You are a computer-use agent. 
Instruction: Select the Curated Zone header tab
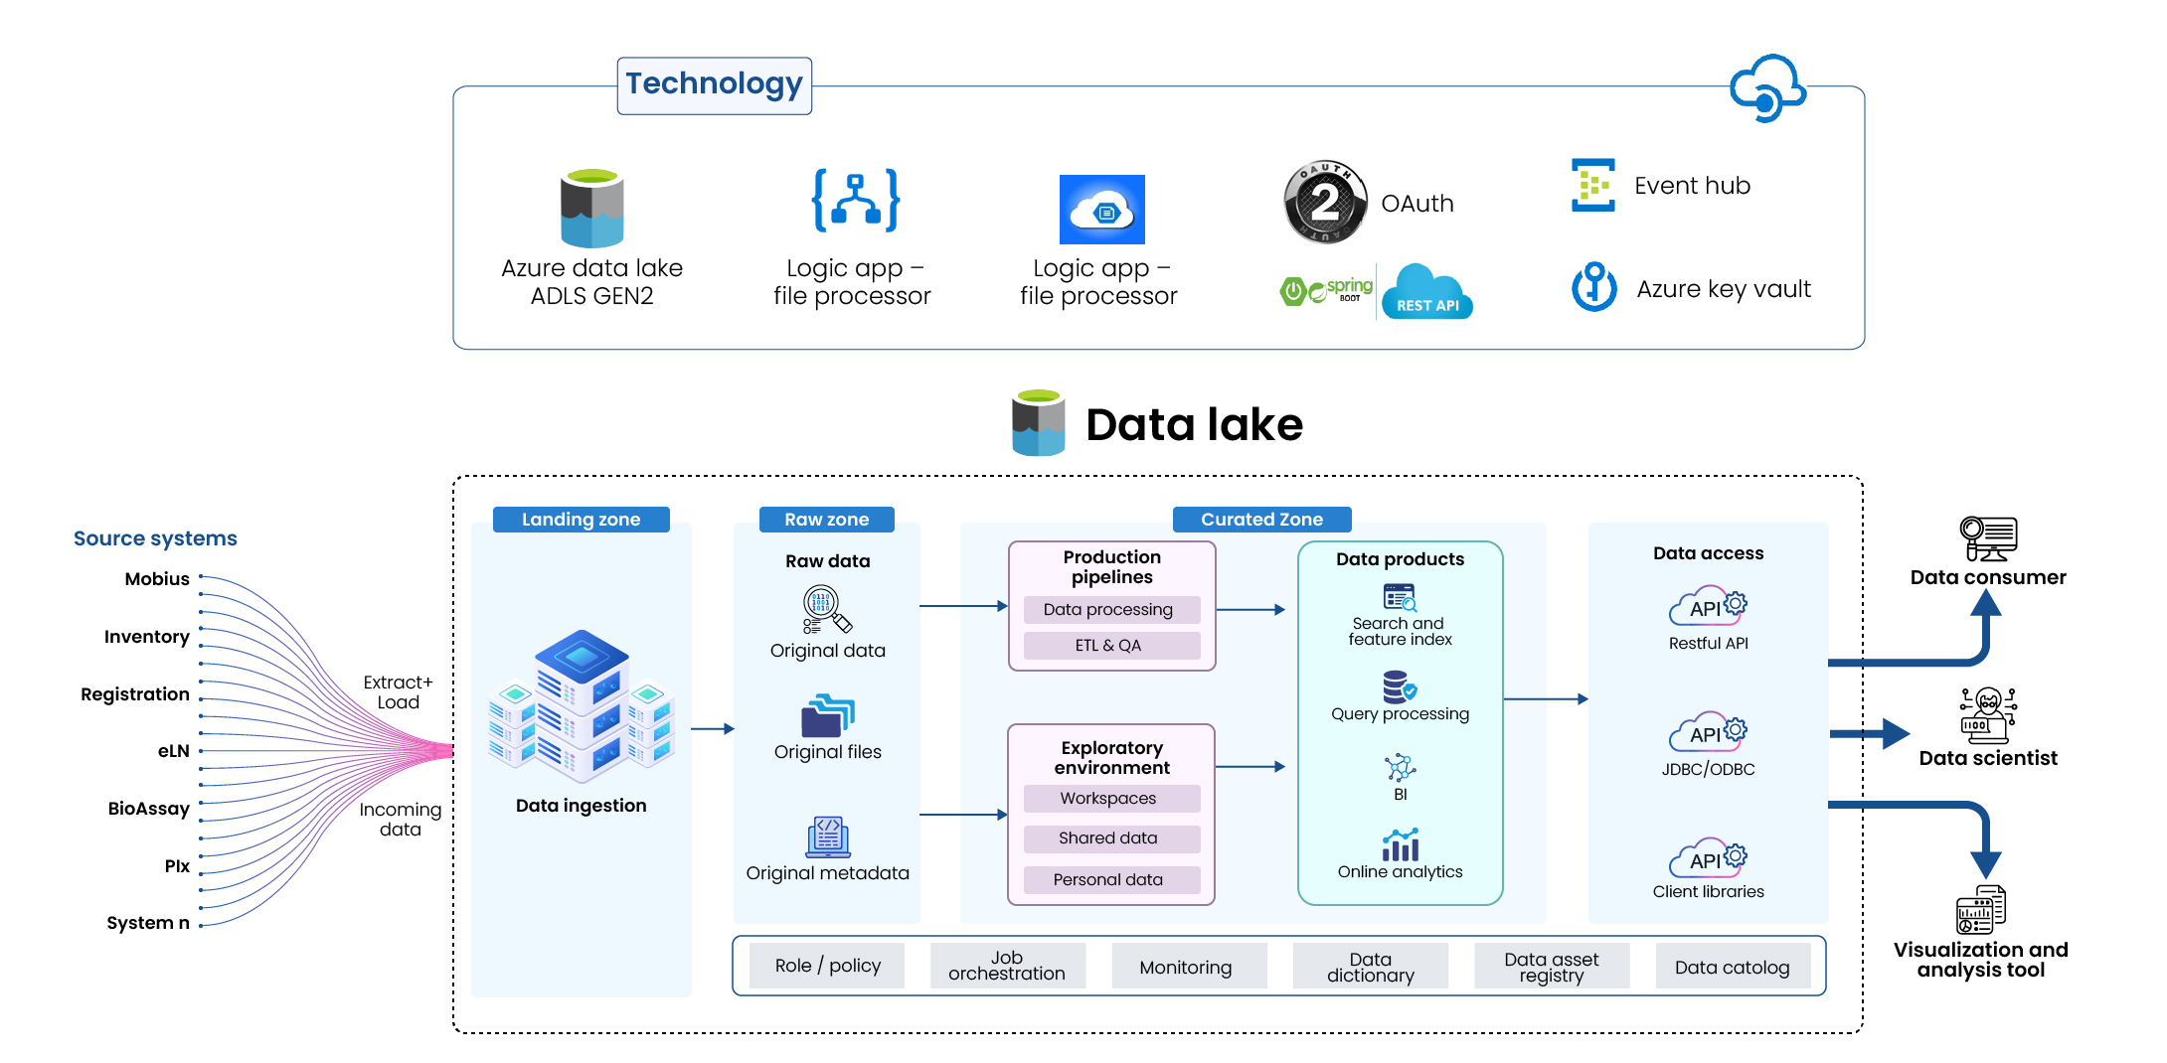(x=1262, y=520)
